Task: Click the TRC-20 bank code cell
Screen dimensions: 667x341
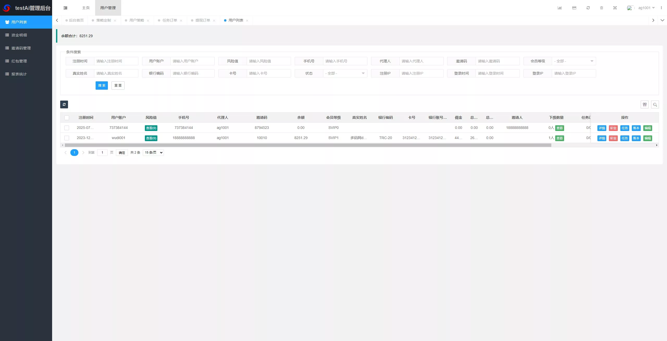Action: (386, 138)
